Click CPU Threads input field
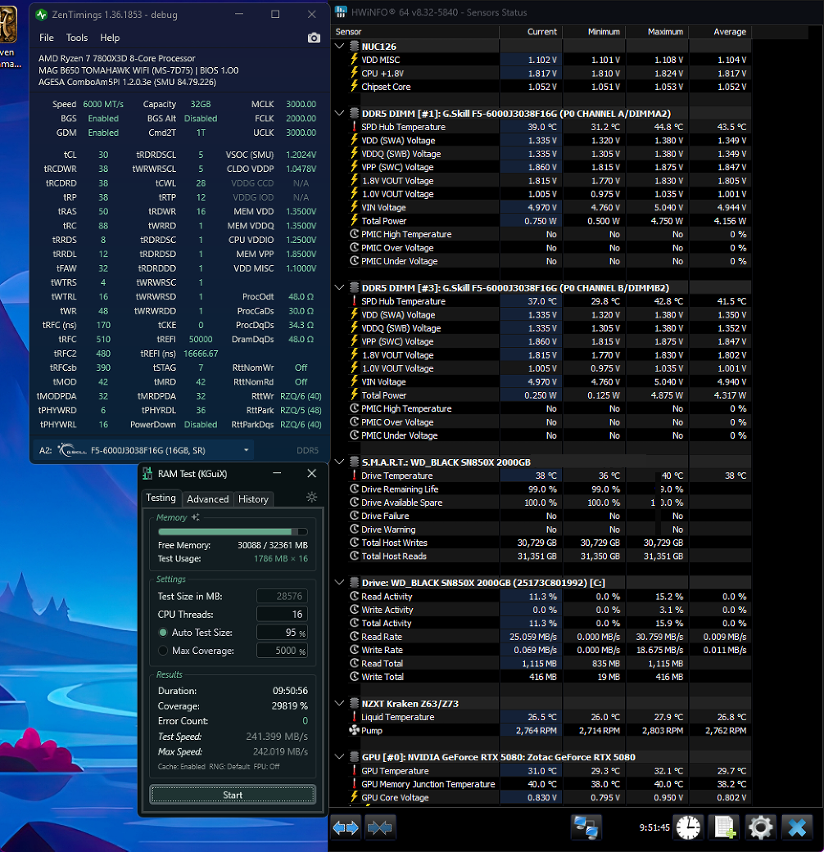The width and height of the screenshot is (824, 852). 282,614
